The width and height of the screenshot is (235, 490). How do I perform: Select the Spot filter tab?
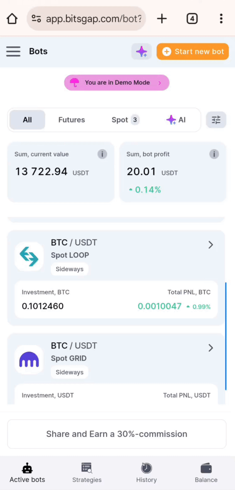125,120
